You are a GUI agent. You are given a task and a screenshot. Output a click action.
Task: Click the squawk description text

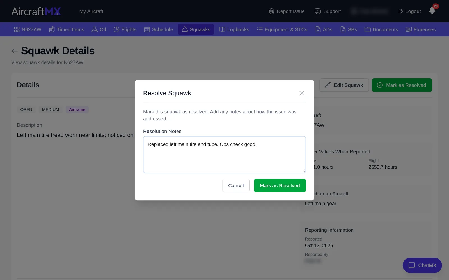(75, 135)
